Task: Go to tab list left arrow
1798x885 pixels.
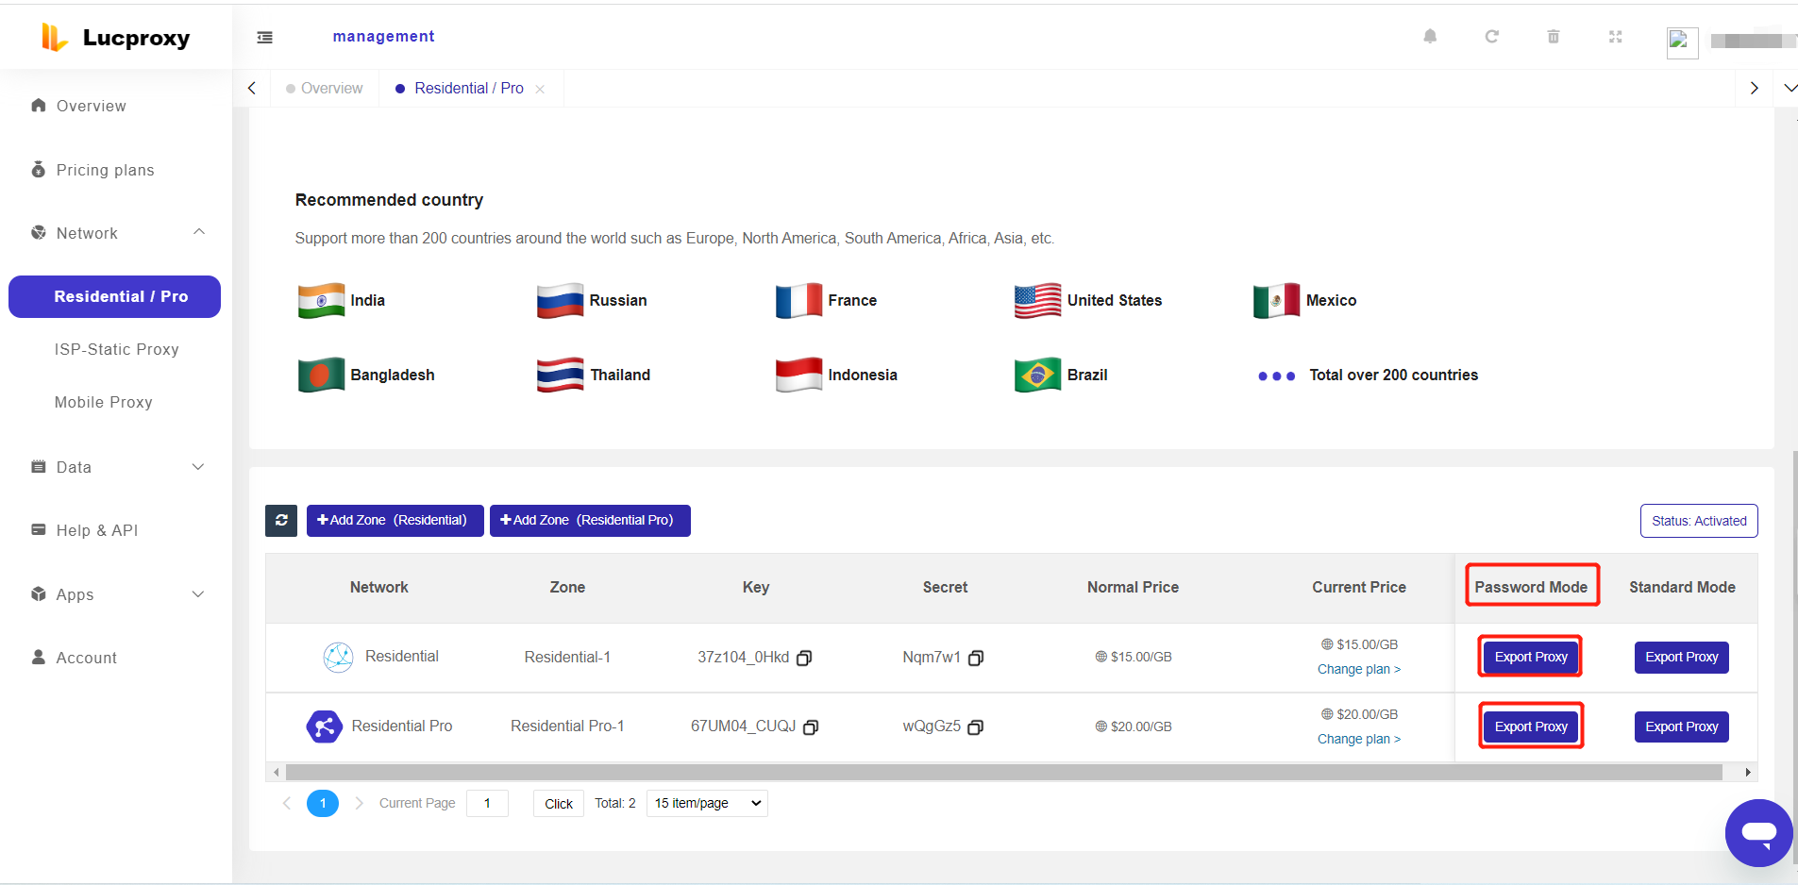Action: click(252, 88)
